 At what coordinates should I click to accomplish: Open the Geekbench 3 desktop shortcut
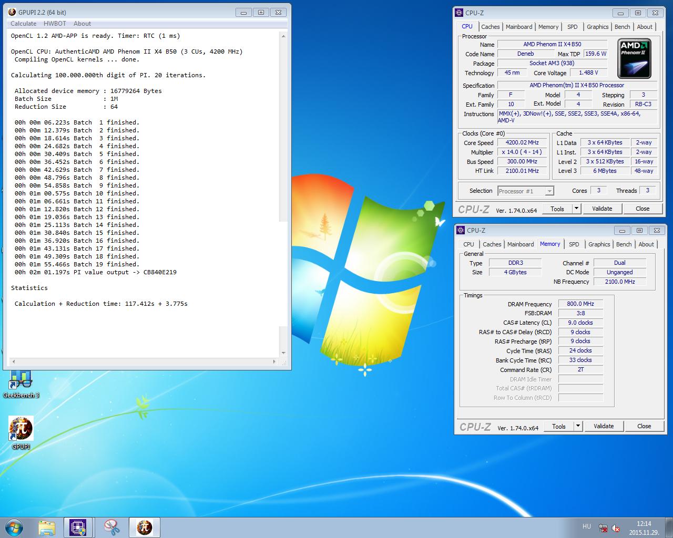(21, 384)
